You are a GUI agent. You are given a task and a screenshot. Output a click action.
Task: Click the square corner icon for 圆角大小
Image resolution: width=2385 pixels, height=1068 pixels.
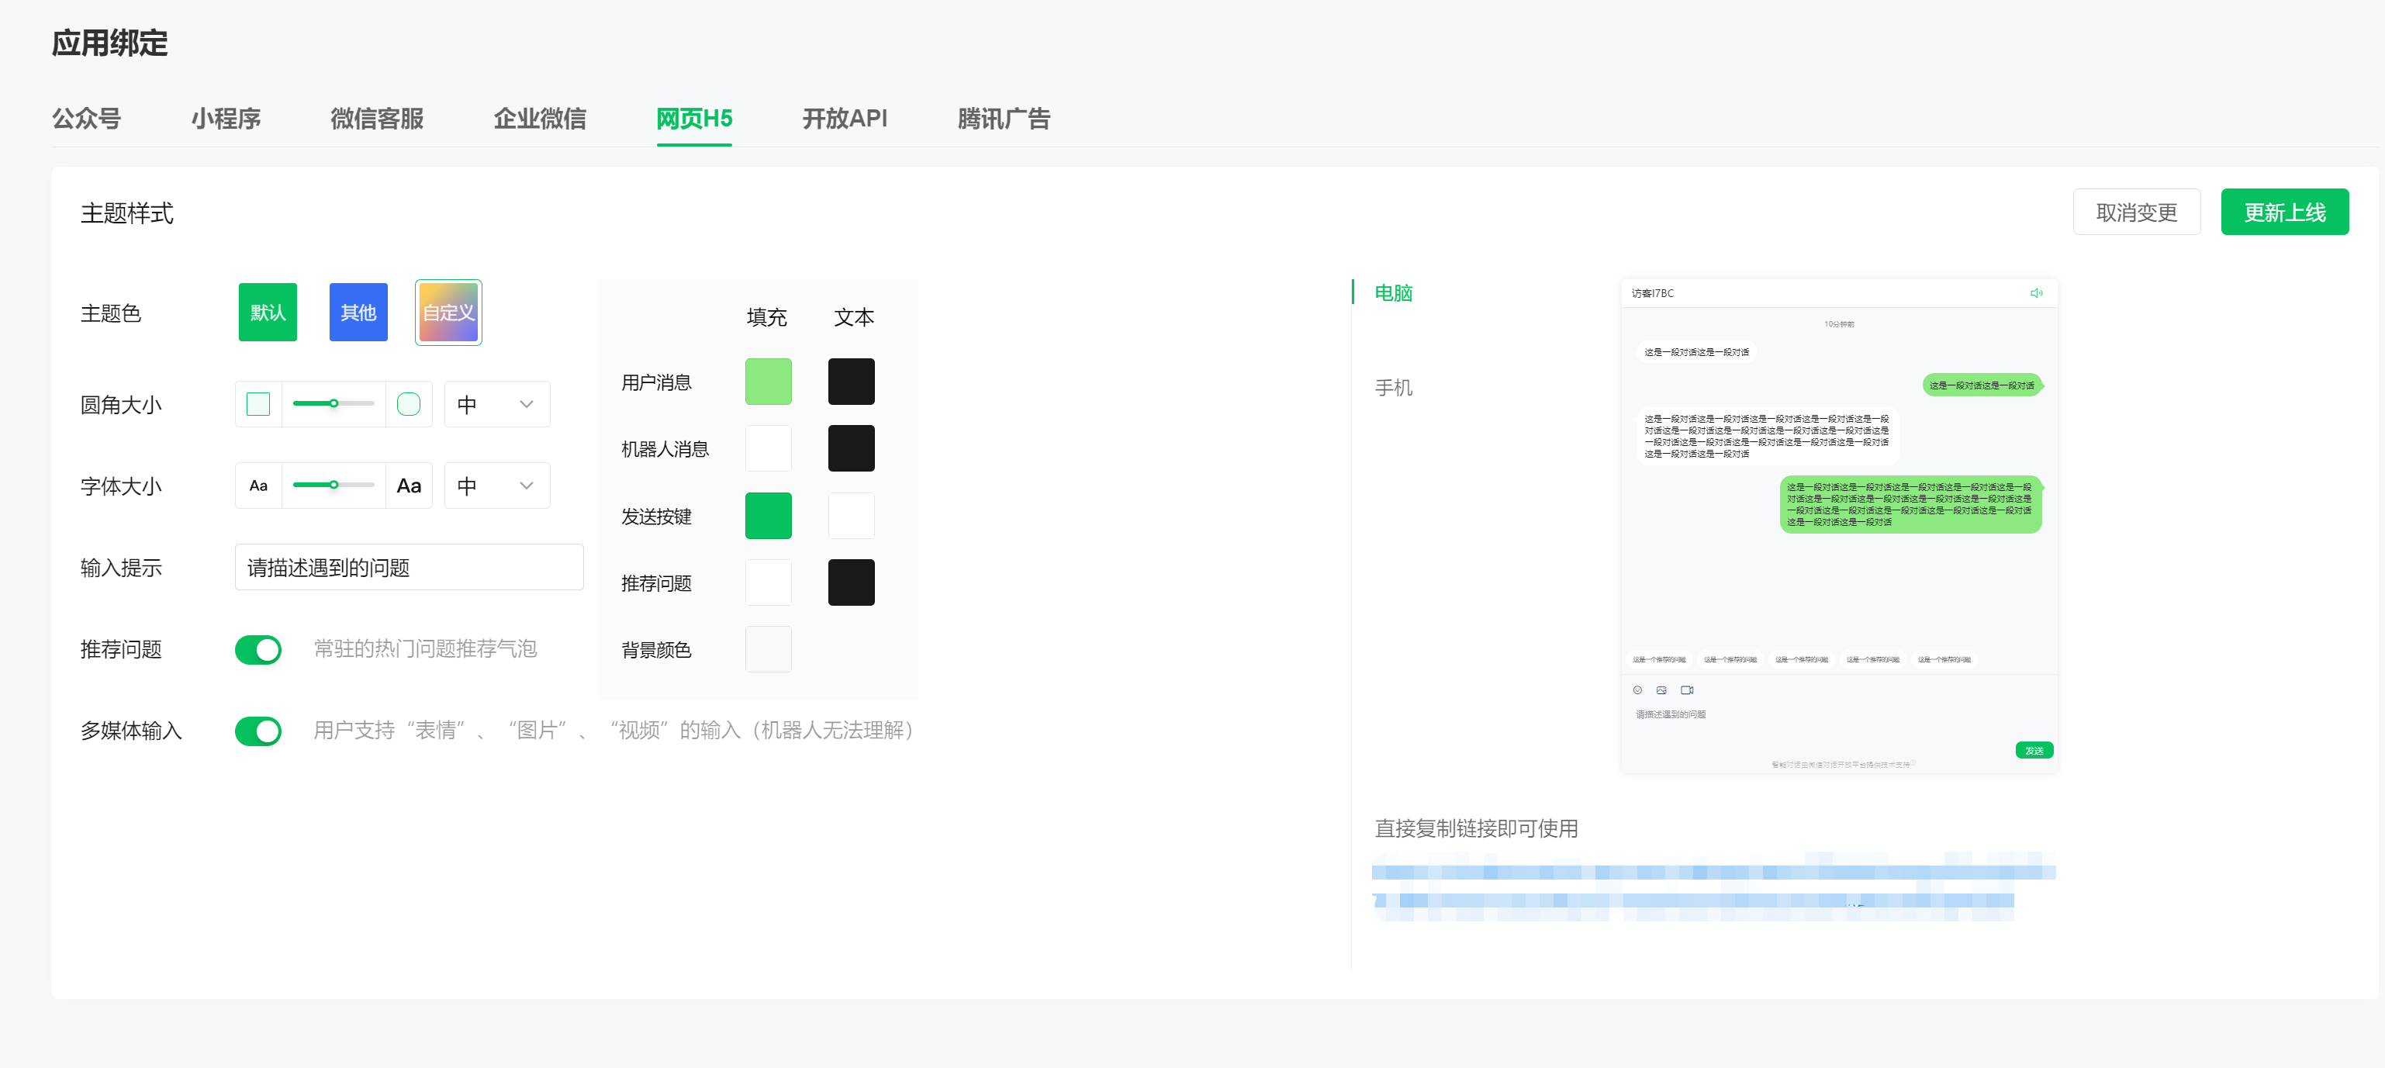click(258, 404)
